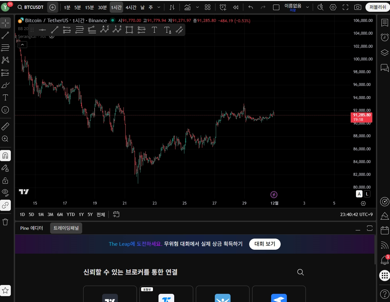Viewport: 390px width, 302px height.
Task: Toggle the drawing sync link icon
Action: tap(6, 205)
